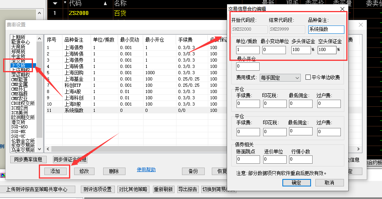382x199 pixels.
Task: Click 确定 in contract edit dialog
Action: click(x=296, y=183)
